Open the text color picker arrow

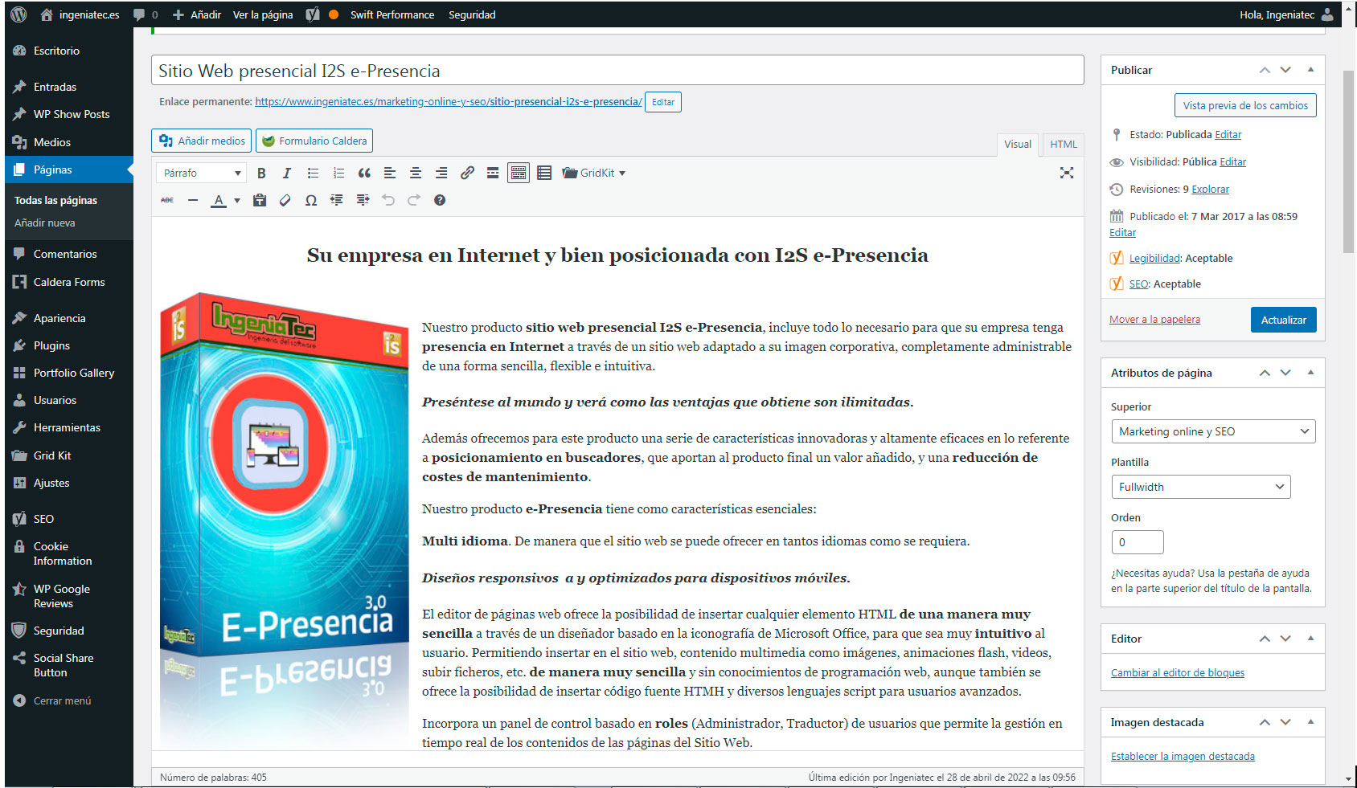pyautogui.click(x=236, y=200)
